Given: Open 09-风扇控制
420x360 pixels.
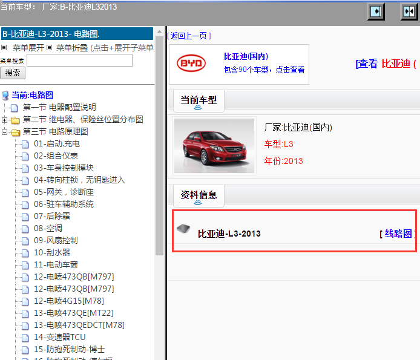Looking at the screenshot, I should (56, 241).
